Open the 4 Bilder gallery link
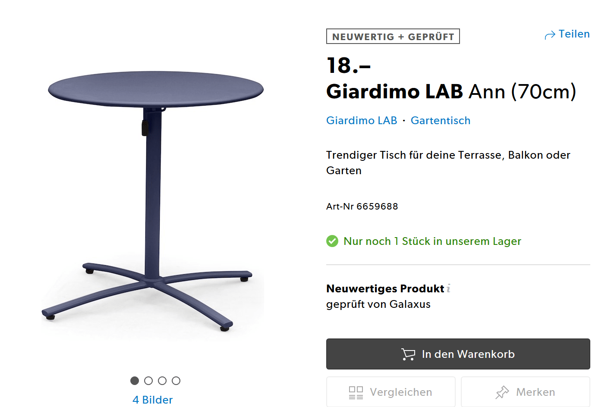Image resolution: width=611 pixels, height=407 pixels. click(x=153, y=400)
